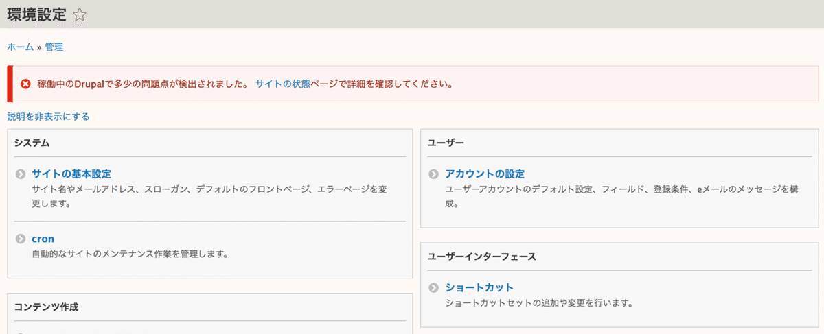Click the text 自動的なサイトのメンテナンス作業を管理します。
The width and height of the screenshot is (824, 334).
point(130,254)
